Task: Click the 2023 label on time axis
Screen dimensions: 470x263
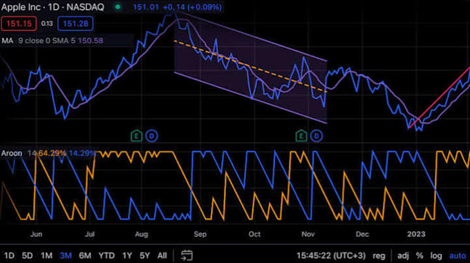Action: [416, 234]
